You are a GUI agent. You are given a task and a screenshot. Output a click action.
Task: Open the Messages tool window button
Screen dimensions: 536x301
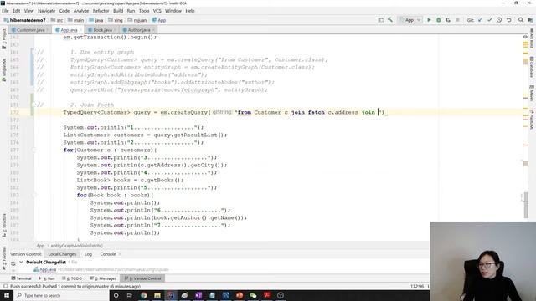coord(103,278)
